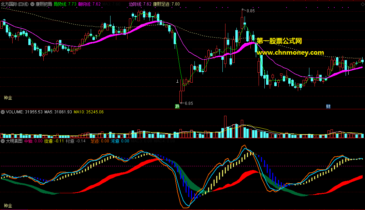Click the VOLUME: 31955.53 readout
The image size is (365, 210).
point(24,112)
